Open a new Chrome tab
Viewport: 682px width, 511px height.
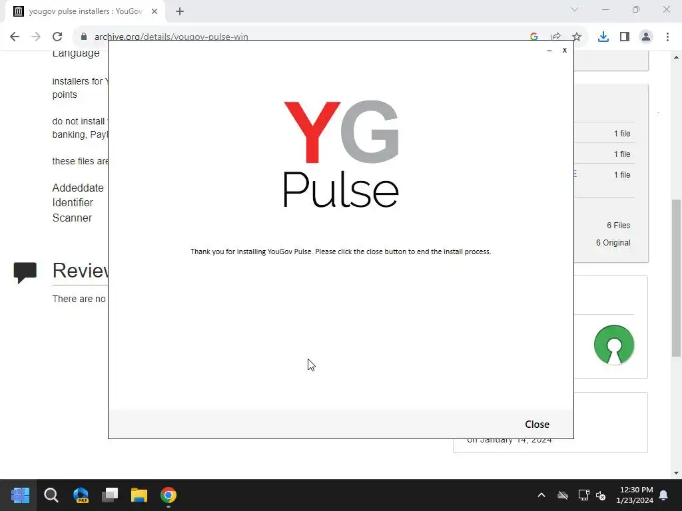point(180,11)
